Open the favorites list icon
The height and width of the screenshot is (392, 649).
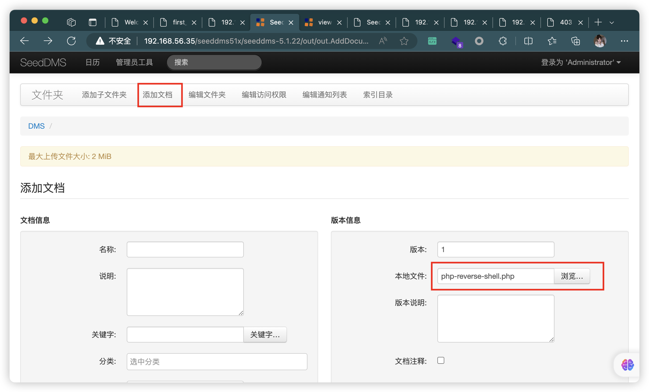552,41
